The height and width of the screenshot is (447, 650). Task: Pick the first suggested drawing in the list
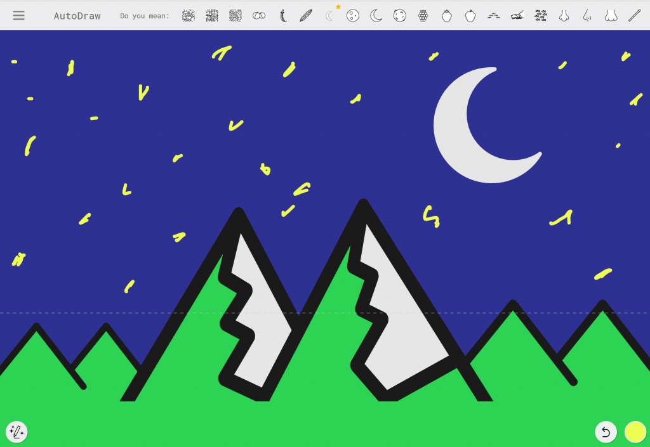click(189, 16)
